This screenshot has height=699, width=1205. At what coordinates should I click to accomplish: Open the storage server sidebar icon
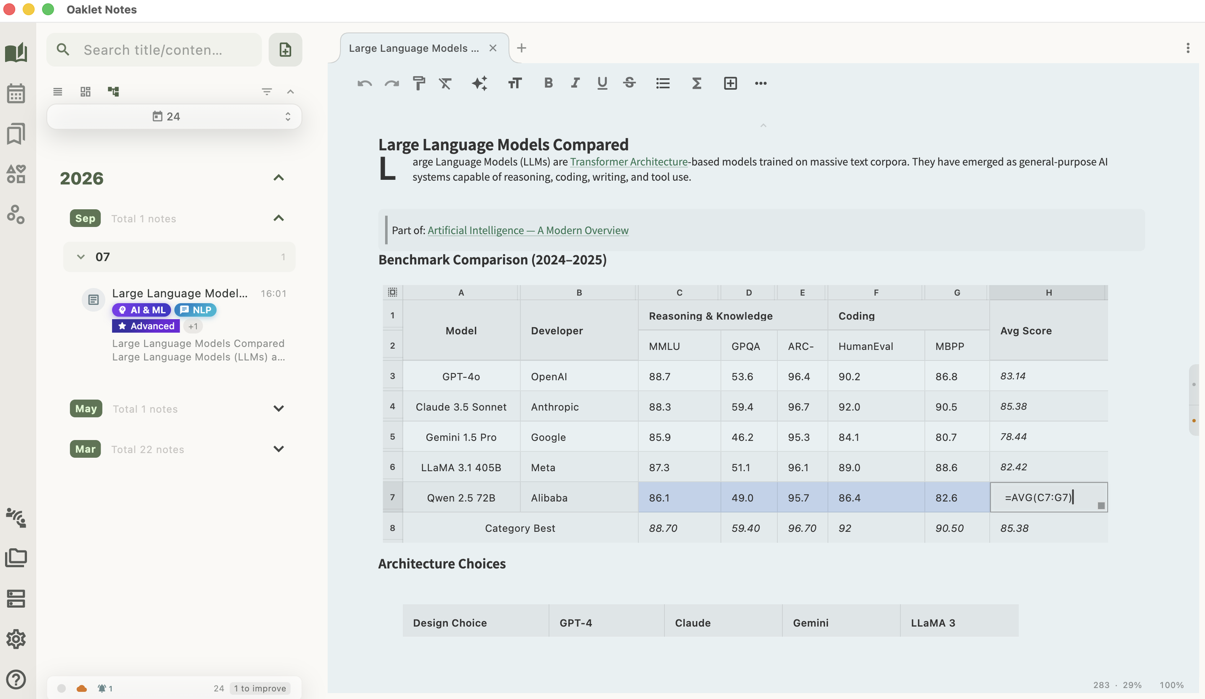[x=16, y=598]
